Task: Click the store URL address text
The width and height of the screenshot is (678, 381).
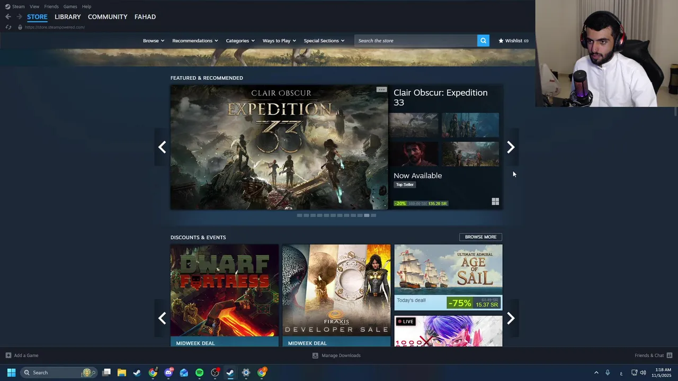Action: tap(55, 27)
